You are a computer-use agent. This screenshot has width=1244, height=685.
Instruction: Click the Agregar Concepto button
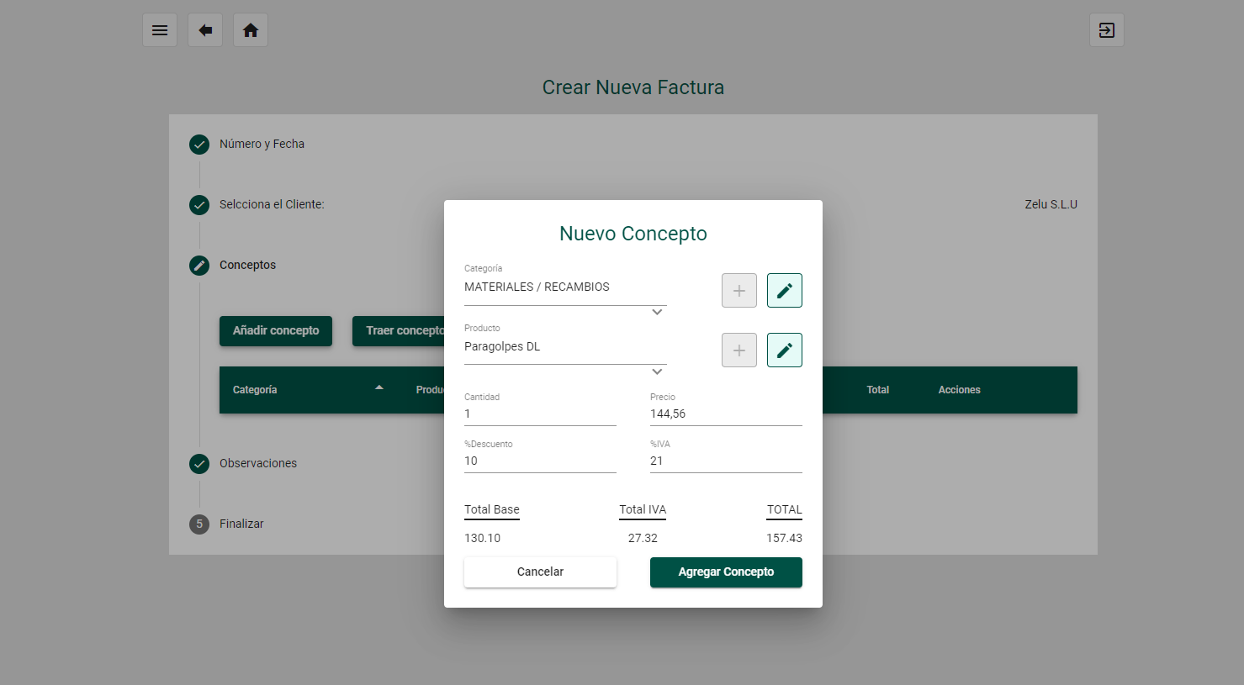tap(725, 572)
